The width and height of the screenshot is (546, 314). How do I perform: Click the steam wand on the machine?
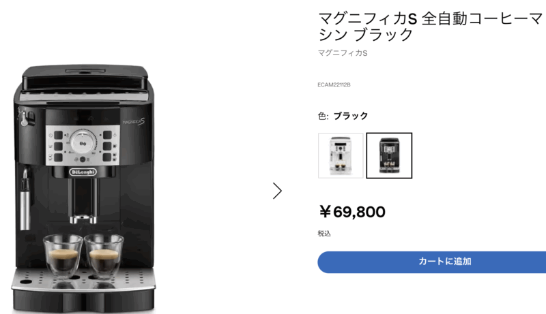coord(25,199)
